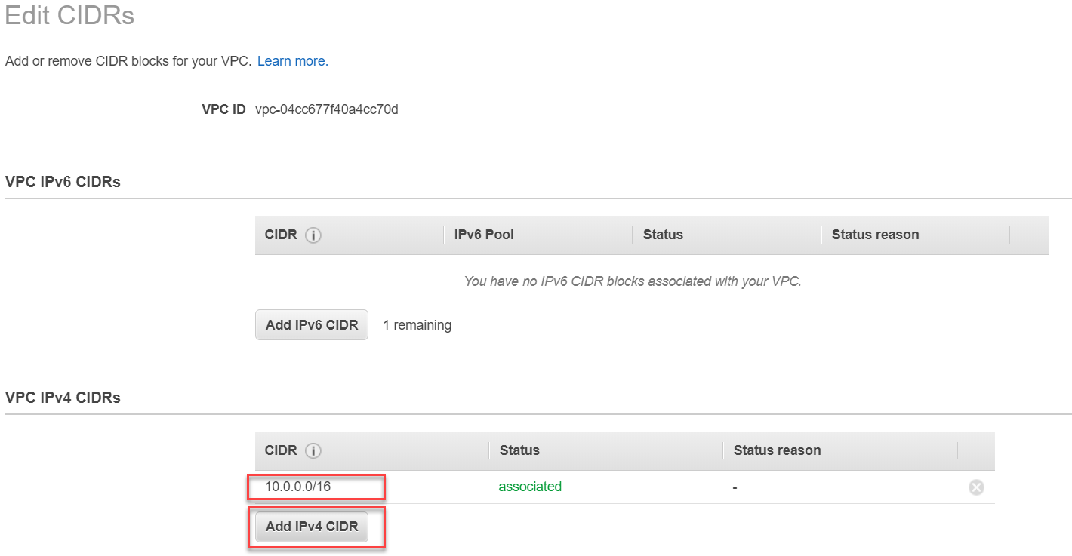Click the IPv4 table CIDR header label
The width and height of the screenshot is (1072, 556).
(281, 450)
